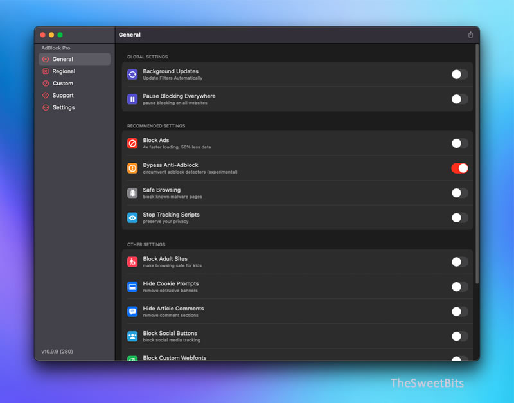Click the Hide Cookie Prompts label

(171, 283)
